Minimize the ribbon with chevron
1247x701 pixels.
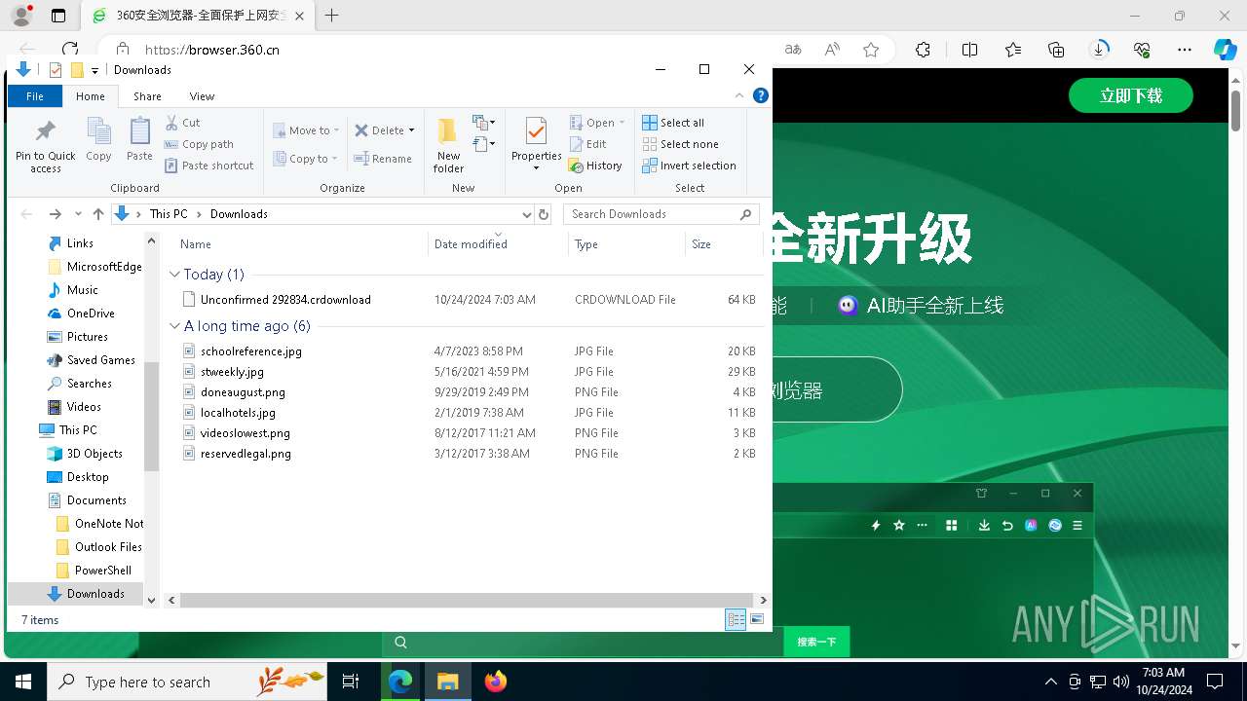pyautogui.click(x=740, y=95)
